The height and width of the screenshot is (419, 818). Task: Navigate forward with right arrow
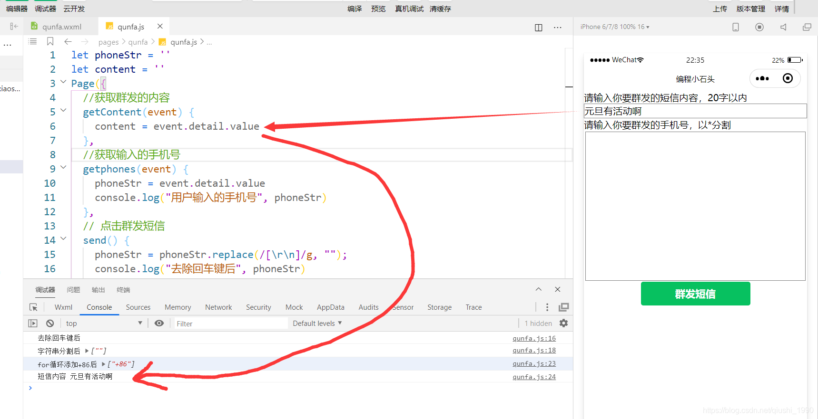[85, 42]
